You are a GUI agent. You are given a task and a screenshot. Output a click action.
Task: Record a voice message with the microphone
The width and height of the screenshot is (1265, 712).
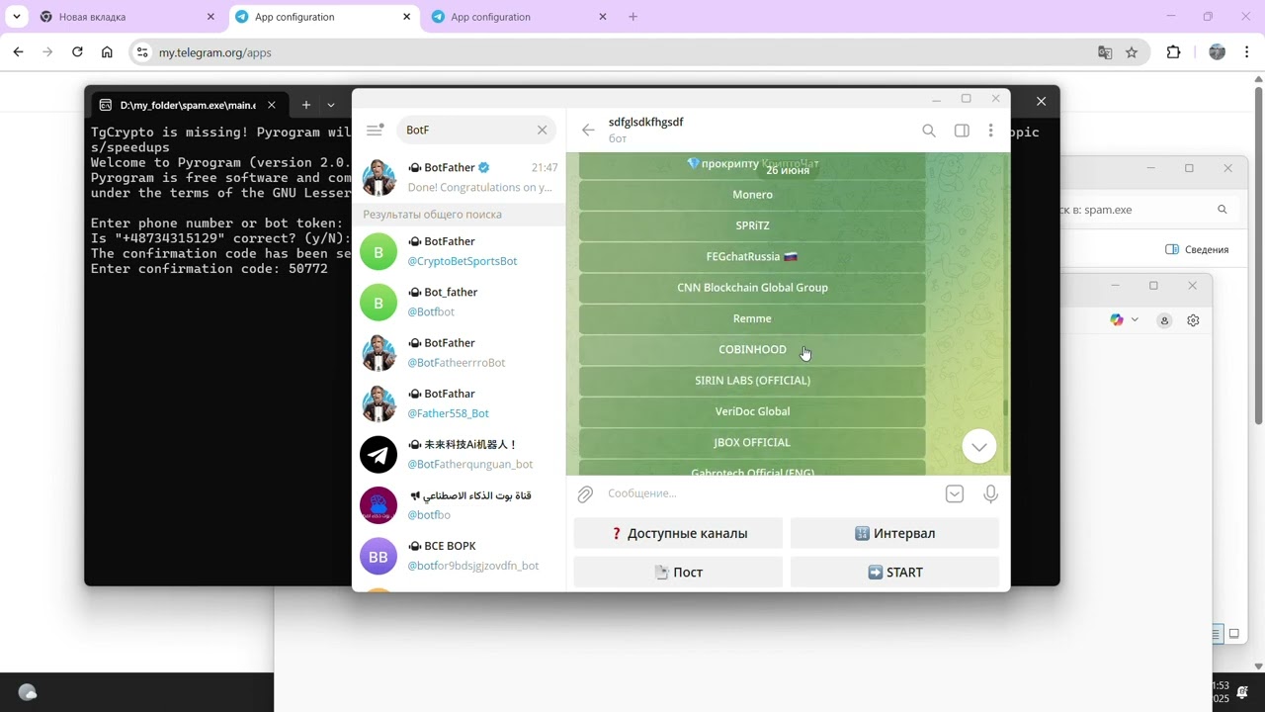pos(990,493)
